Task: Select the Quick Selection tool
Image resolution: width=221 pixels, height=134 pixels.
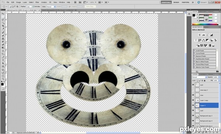Action: tap(3, 23)
